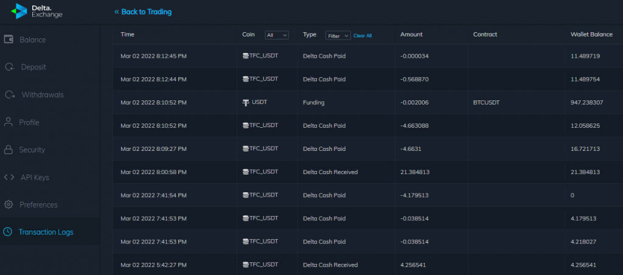Go back via Back to Trading link

pyautogui.click(x=143, y=12)
